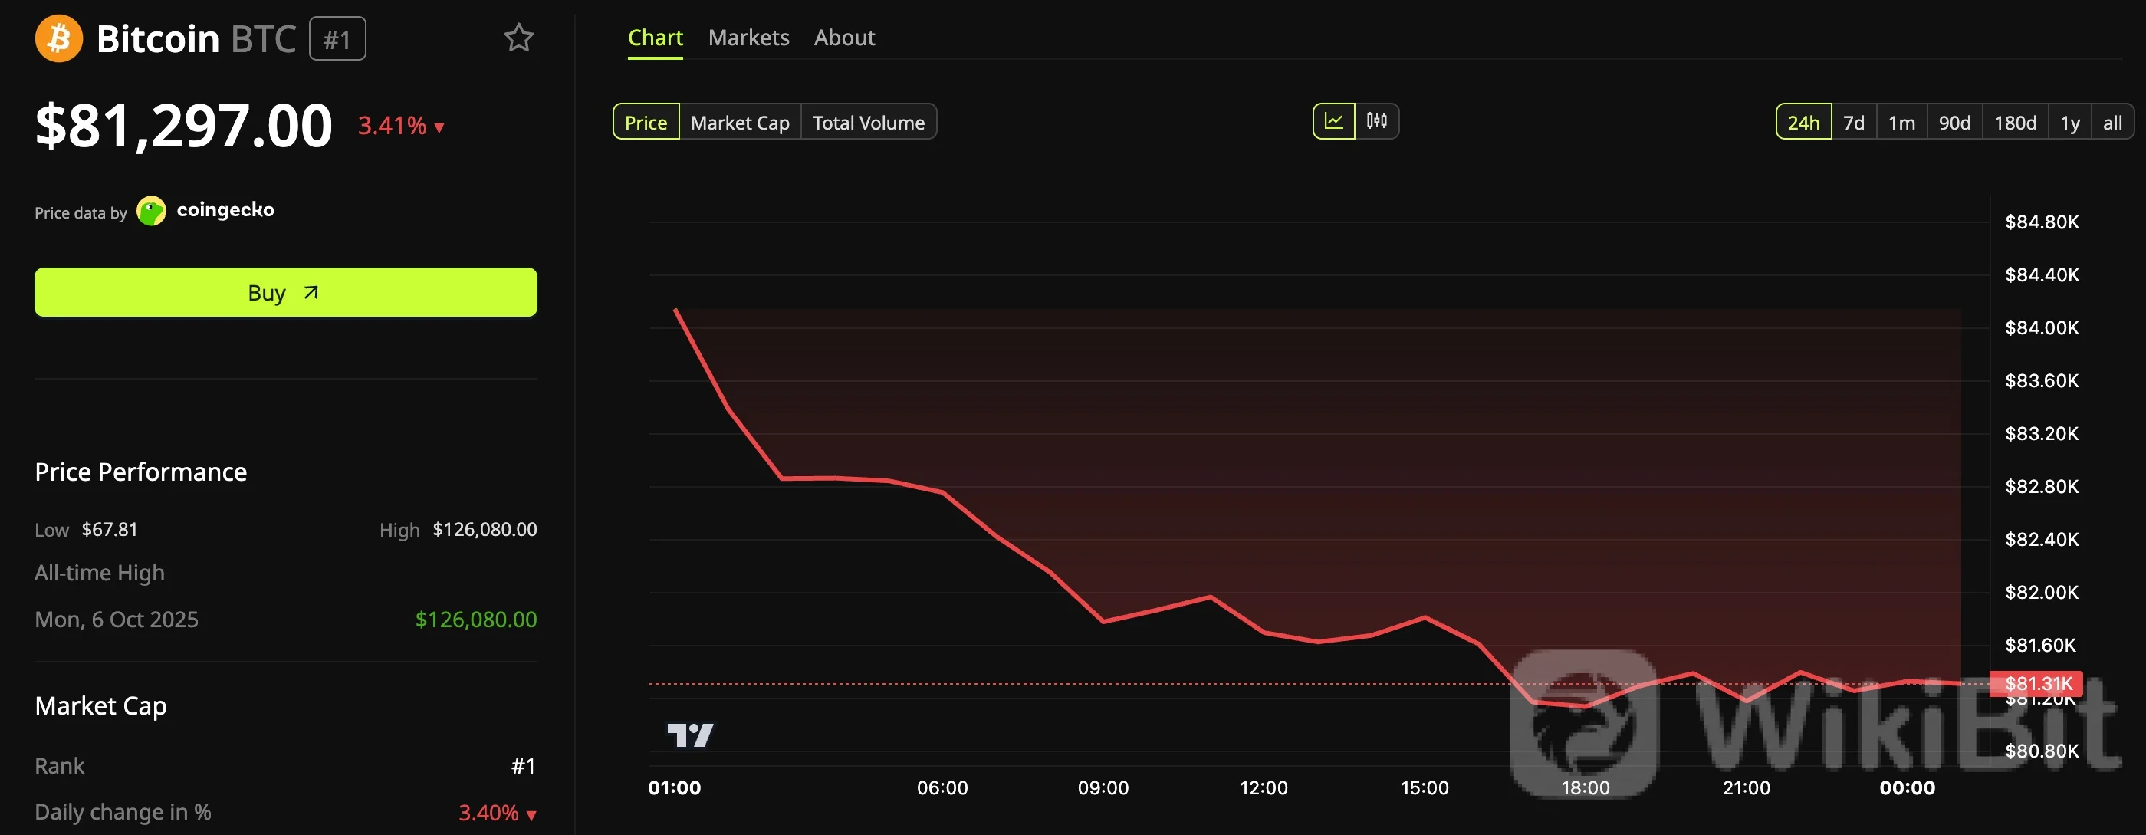Click the Market Cap heading
The image size is (2146, 835).
click(x=100, y=706)
